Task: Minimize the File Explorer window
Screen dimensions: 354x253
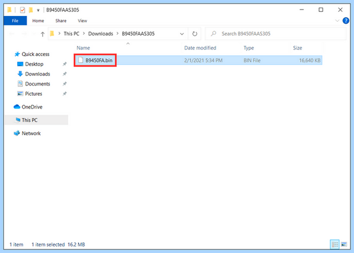Action: coord(301,9)
